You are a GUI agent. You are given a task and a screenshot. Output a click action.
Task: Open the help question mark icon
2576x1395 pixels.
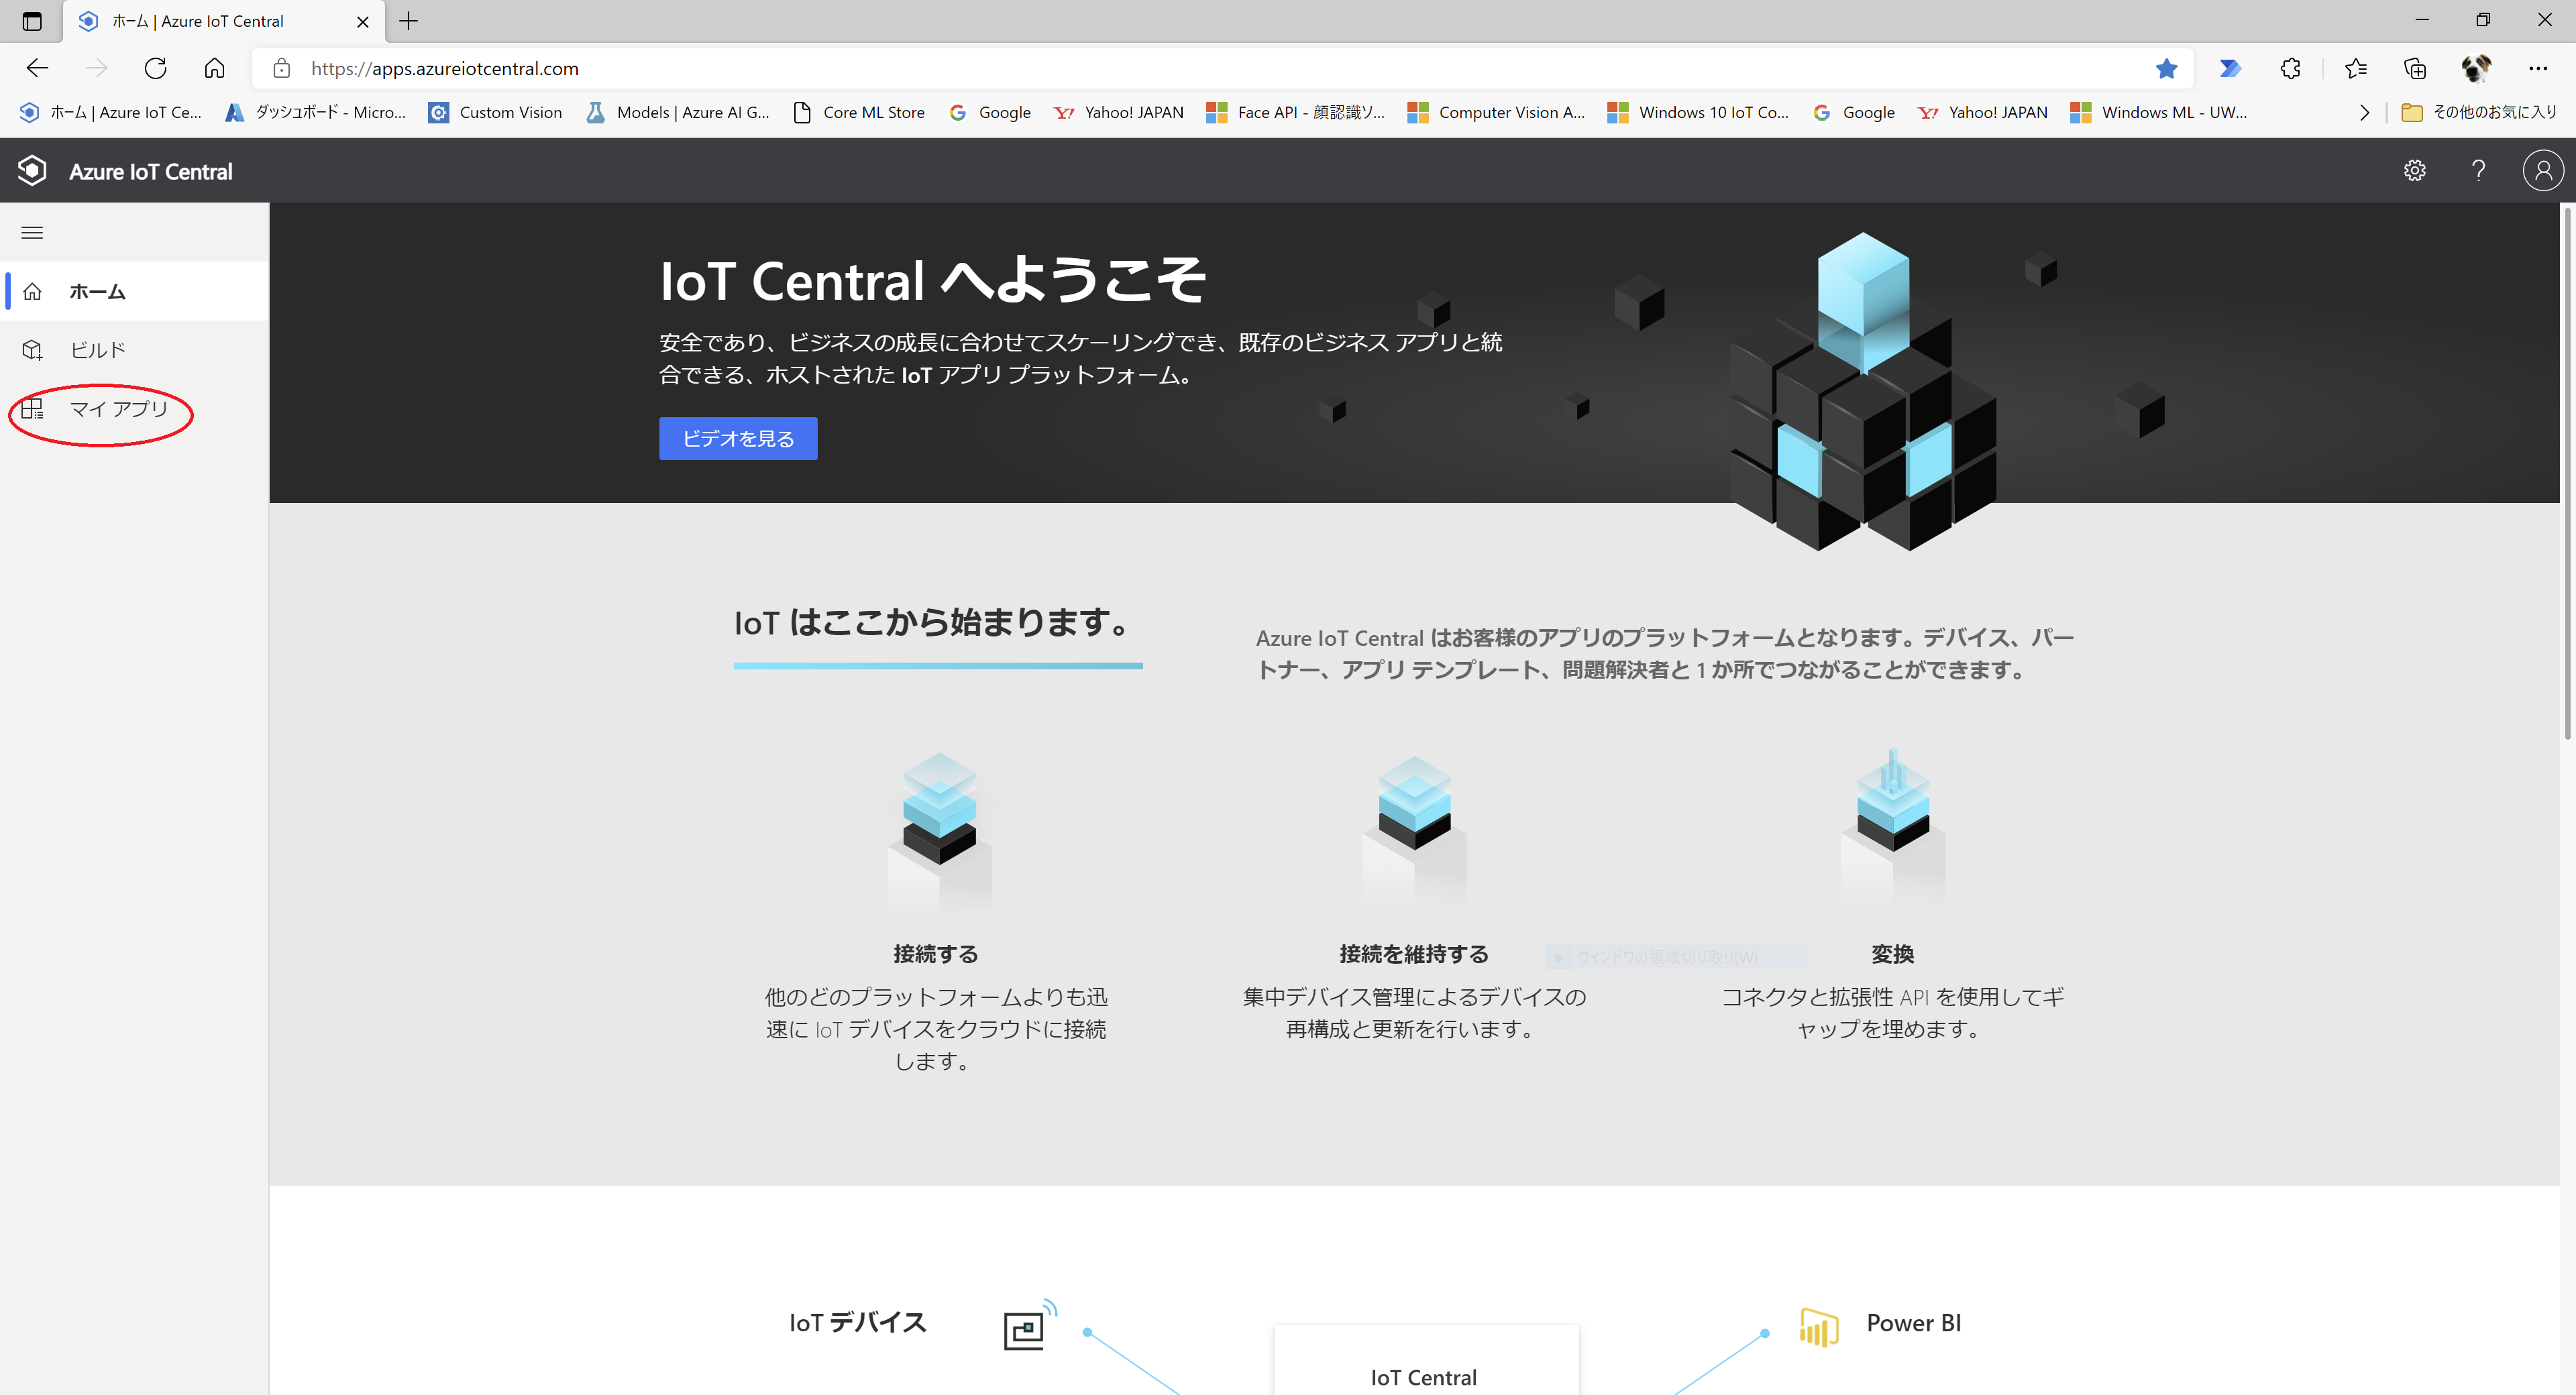coord(2478,171)
